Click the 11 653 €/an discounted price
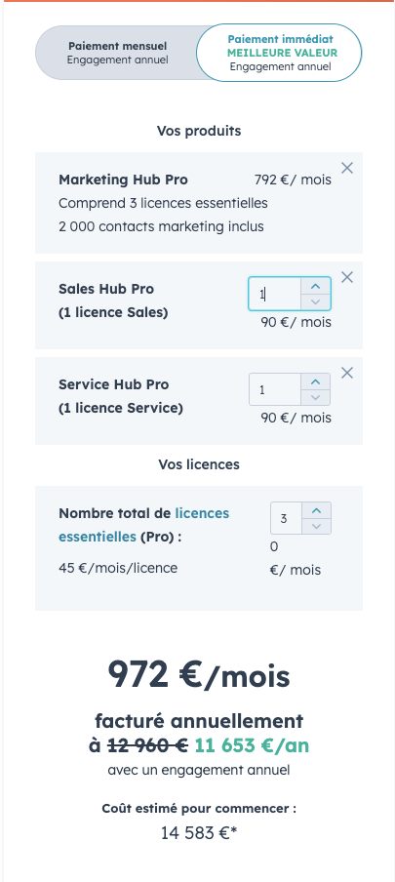Image resolution: width=395 pixels, height=882 pixels. click(252, 745)
